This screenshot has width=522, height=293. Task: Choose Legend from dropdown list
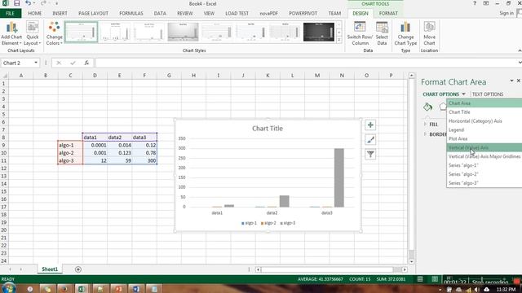tap(484, 130)
